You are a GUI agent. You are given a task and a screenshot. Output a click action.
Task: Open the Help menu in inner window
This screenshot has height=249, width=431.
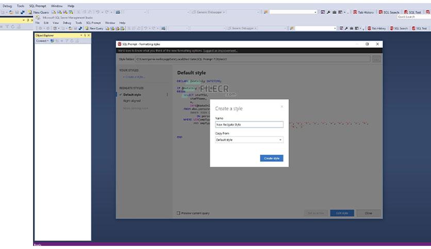(122, 23)
